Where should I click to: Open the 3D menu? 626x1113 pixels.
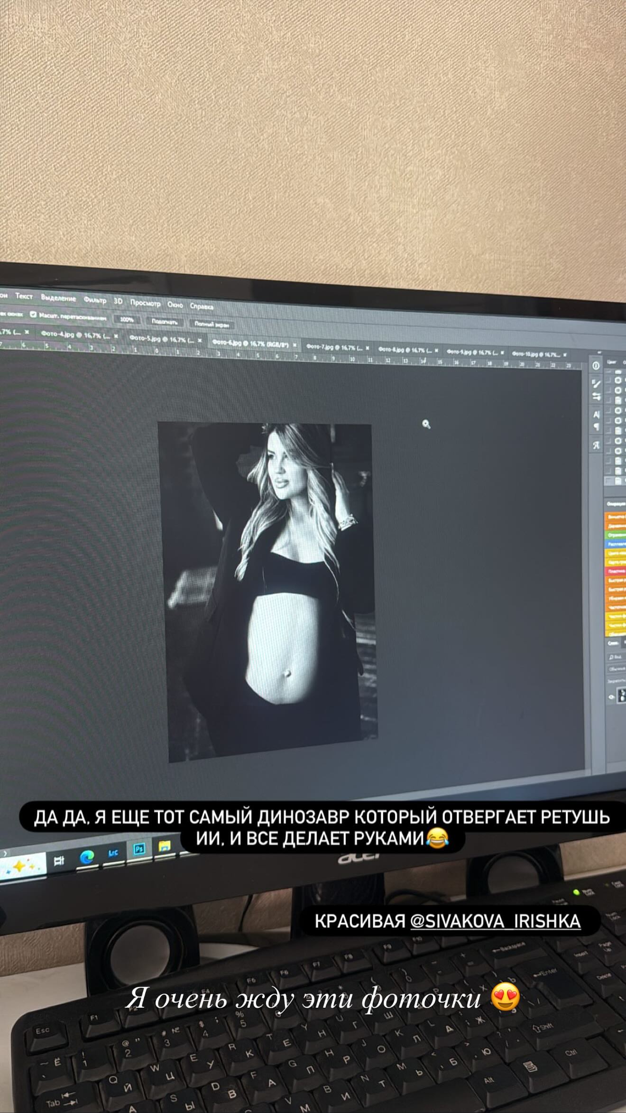coord(118,301)
